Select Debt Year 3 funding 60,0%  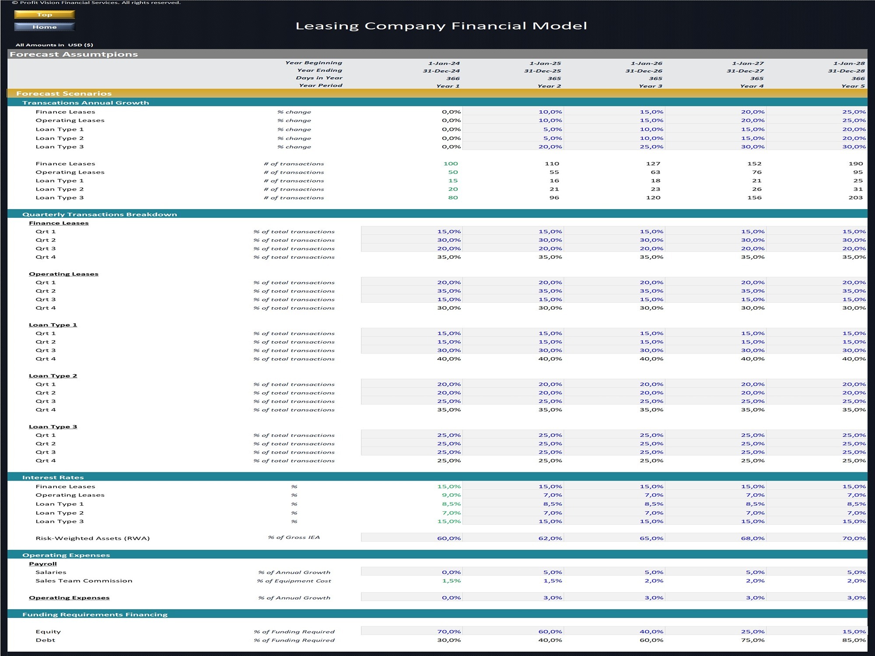coord(651,640)
